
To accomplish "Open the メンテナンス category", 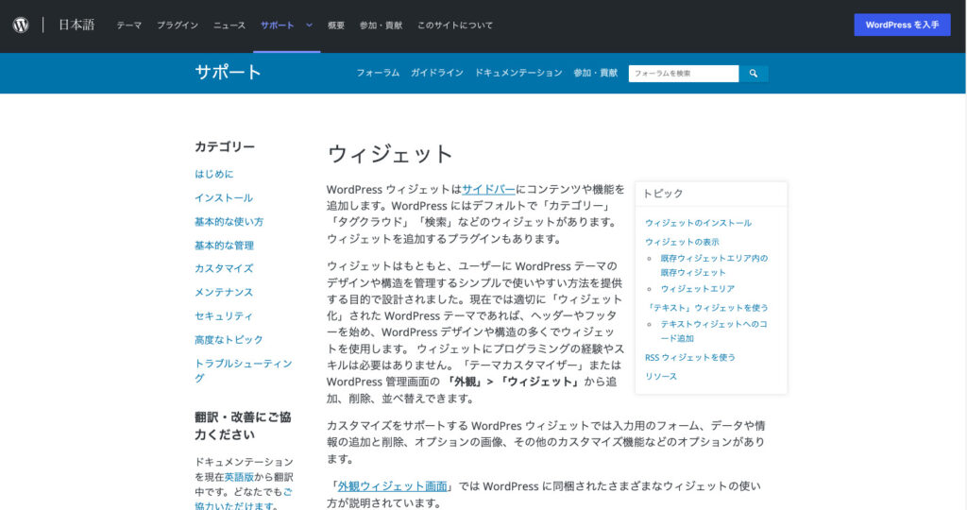I will tap(224, 293).
